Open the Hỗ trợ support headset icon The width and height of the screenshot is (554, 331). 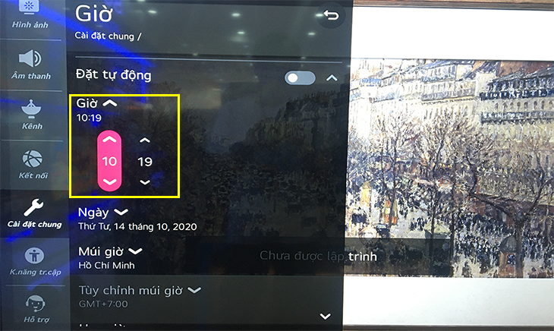click(35, 304)
